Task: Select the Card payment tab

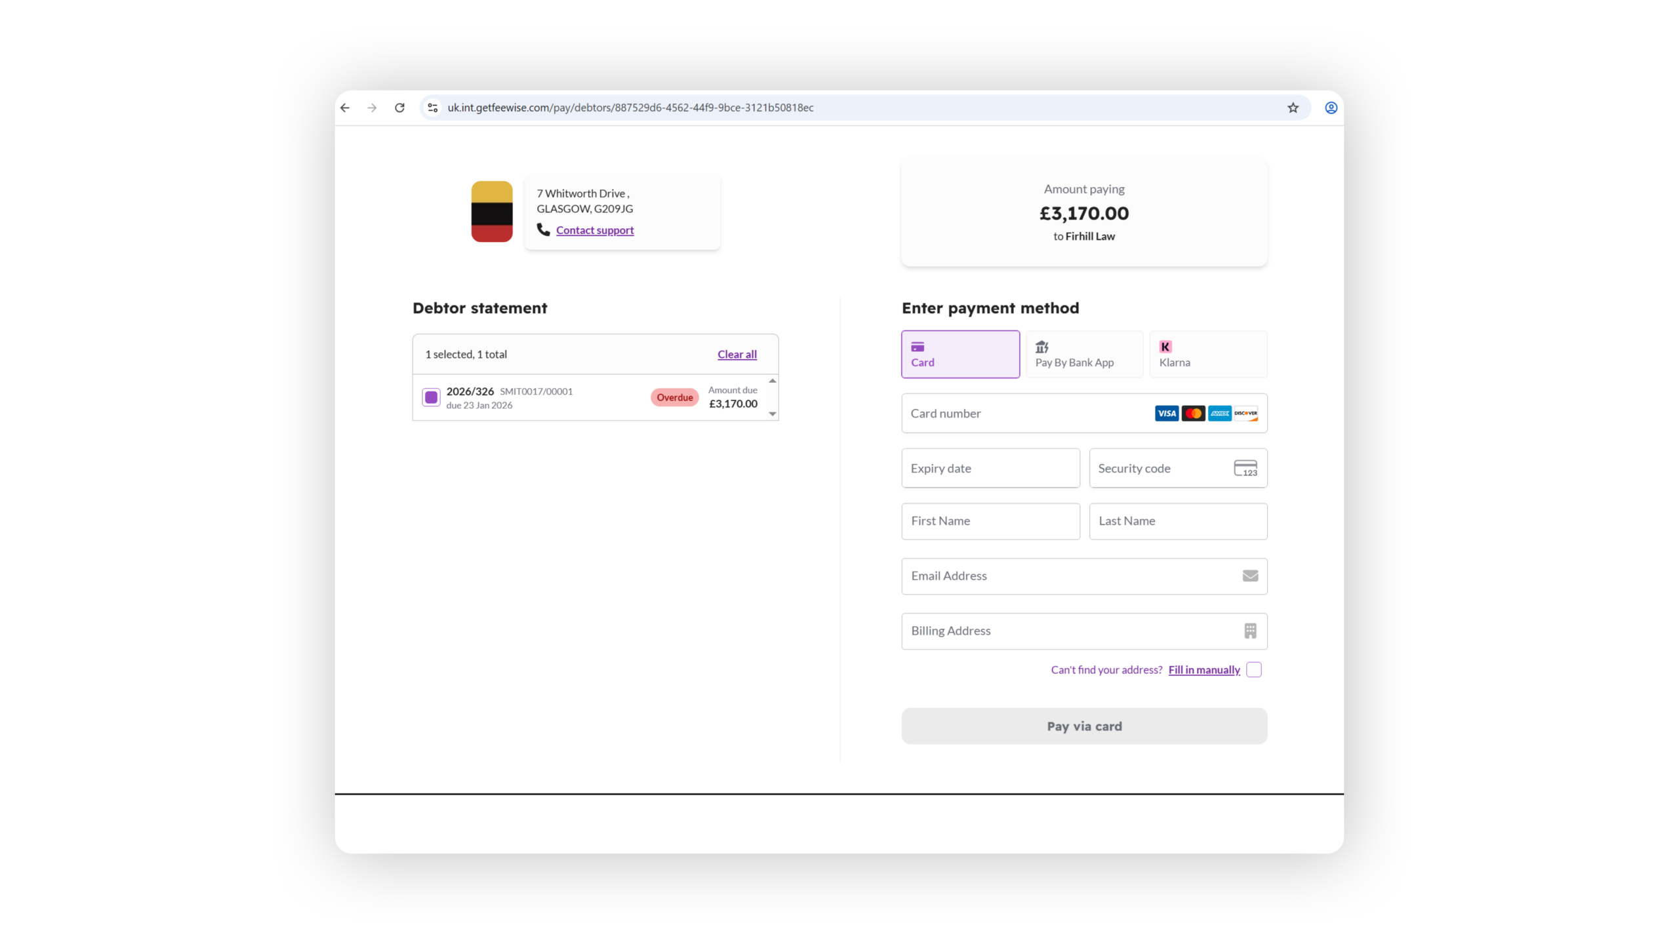Action: click(960, 354)
